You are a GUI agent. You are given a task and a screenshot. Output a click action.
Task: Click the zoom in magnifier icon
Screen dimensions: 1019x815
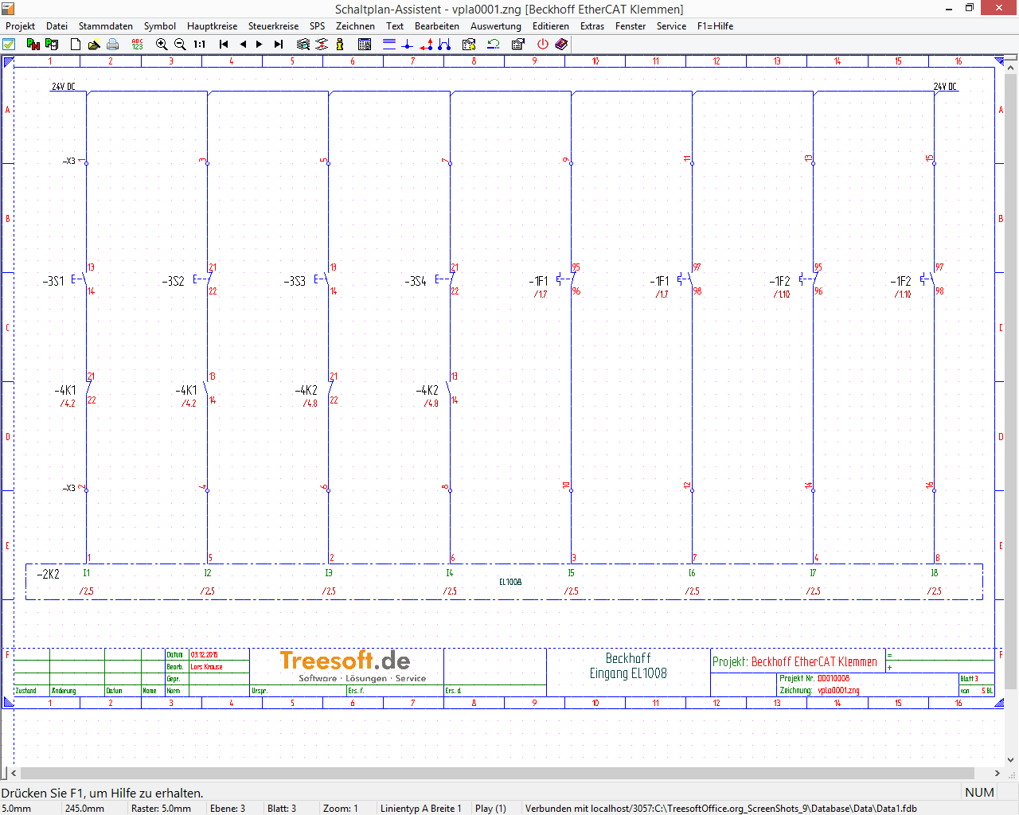[x=162, y=45]
